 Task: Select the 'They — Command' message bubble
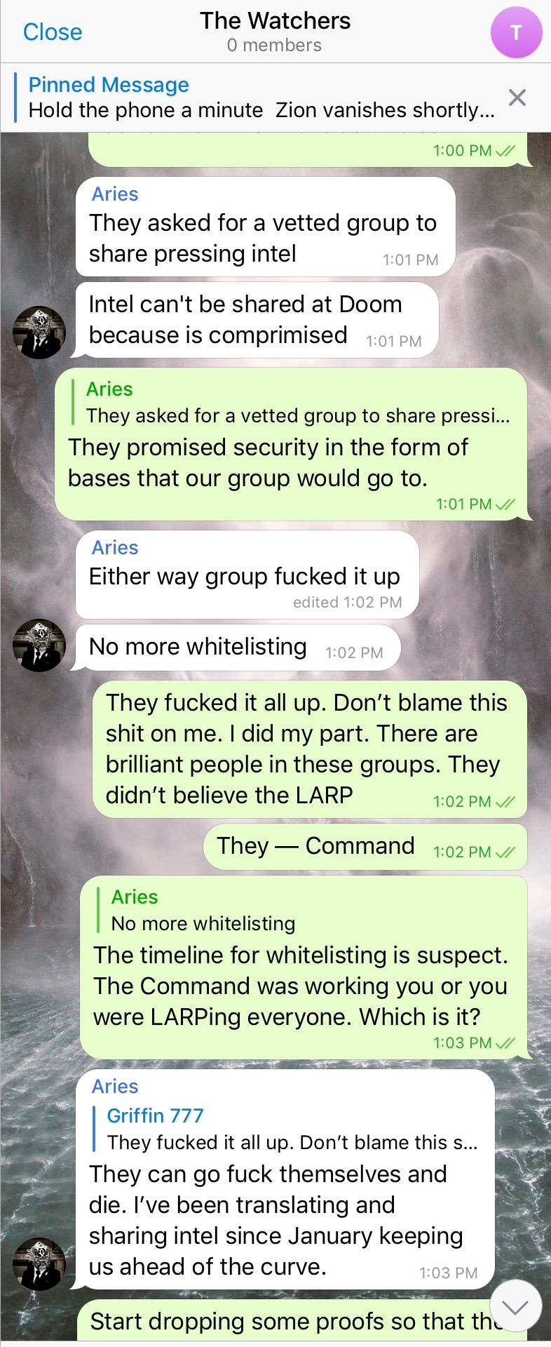click(365, 847)
